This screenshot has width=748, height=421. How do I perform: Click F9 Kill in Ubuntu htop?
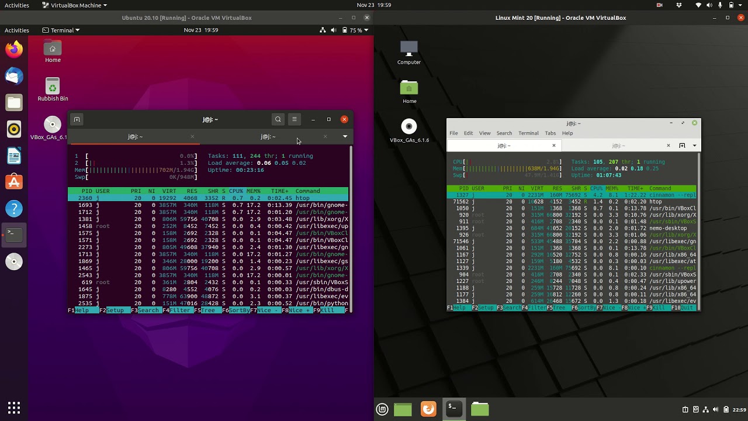(x=323, y=310)
